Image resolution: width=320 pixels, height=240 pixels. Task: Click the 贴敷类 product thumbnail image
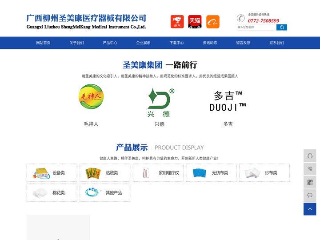[93, 173]
